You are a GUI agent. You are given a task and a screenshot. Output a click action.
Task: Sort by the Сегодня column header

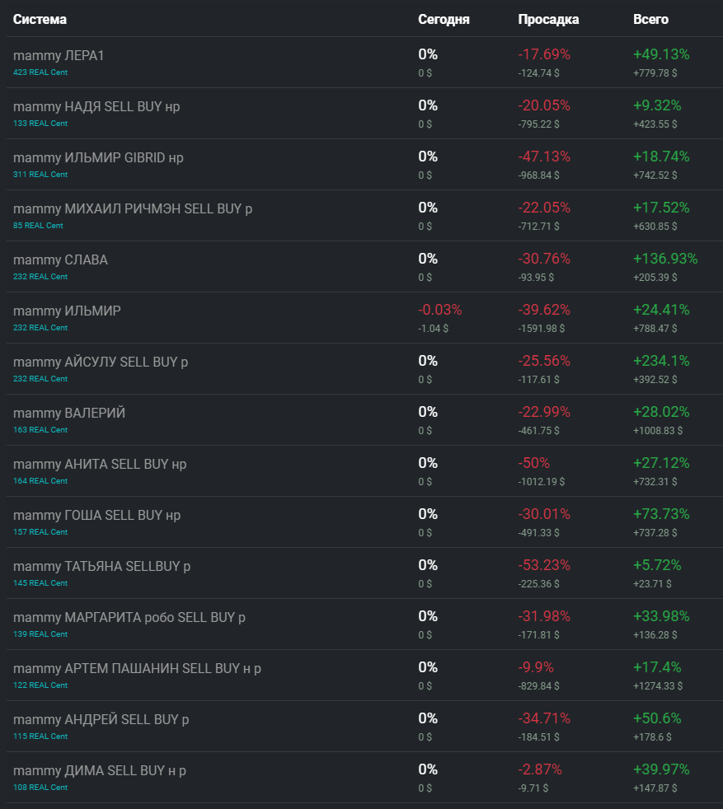pyautogui.click(x=444, y=19)
